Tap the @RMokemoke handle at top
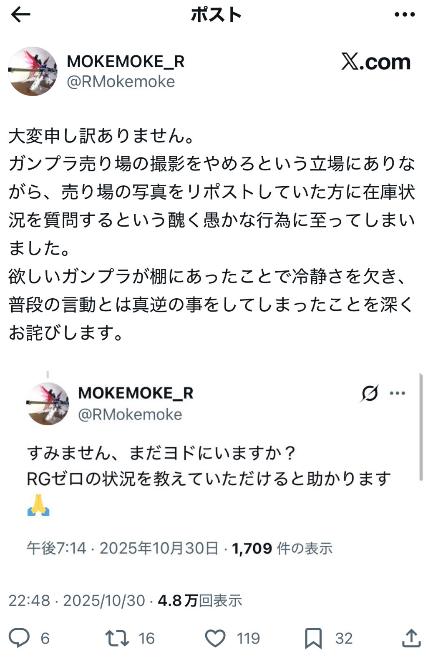This screenshot has width=428, height=664. click(x=121, y=82)
